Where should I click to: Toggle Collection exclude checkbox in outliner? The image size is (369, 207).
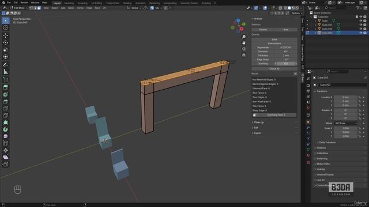click(357, 17)
